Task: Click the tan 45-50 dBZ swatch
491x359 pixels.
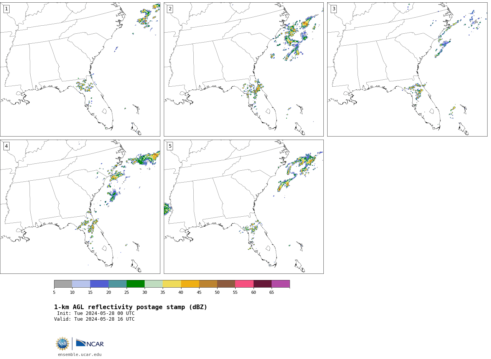Action: pos(208,284)
